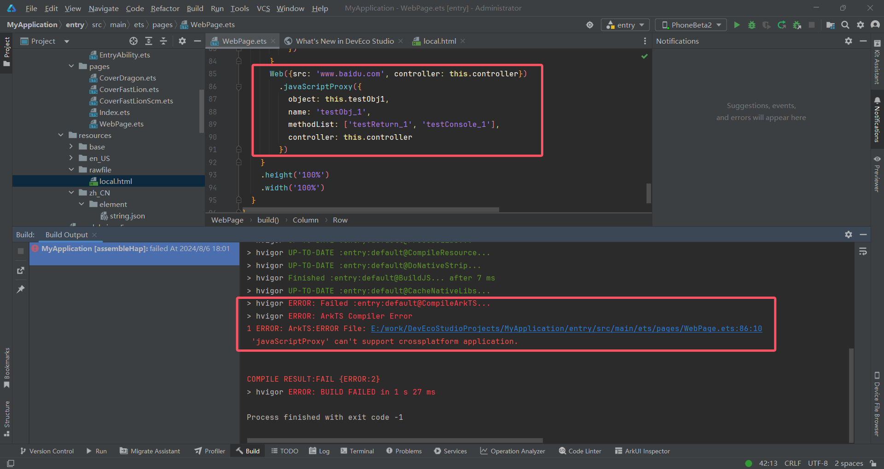The height and width of the screenshot is (469, 884).
Task: Collapse the pages folder
Action: (x=71, y=66)
